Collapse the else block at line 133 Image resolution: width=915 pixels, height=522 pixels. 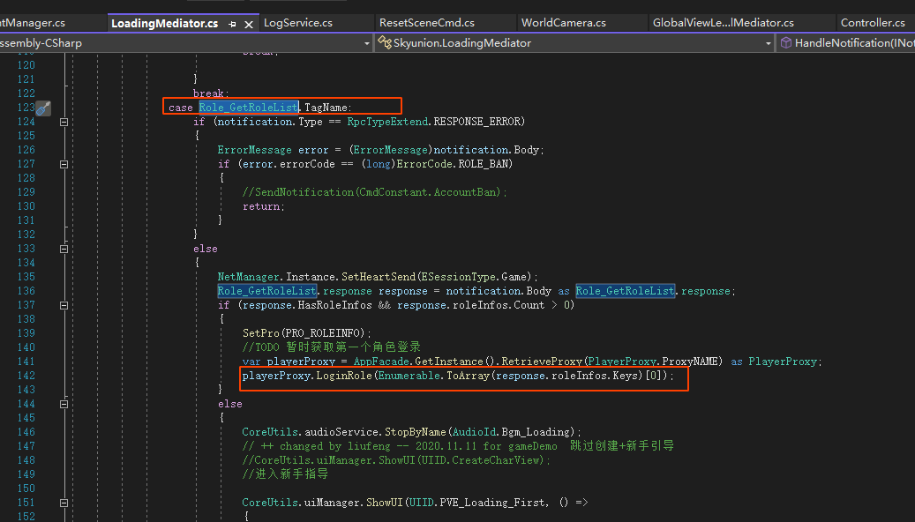click(64, 249)
